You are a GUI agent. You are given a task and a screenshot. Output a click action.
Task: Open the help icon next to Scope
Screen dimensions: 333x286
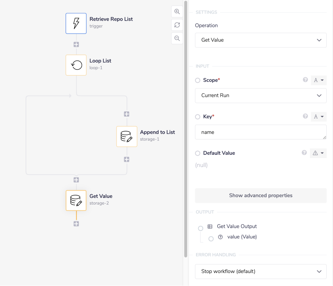pyautogui.click(x=305, y=80)
